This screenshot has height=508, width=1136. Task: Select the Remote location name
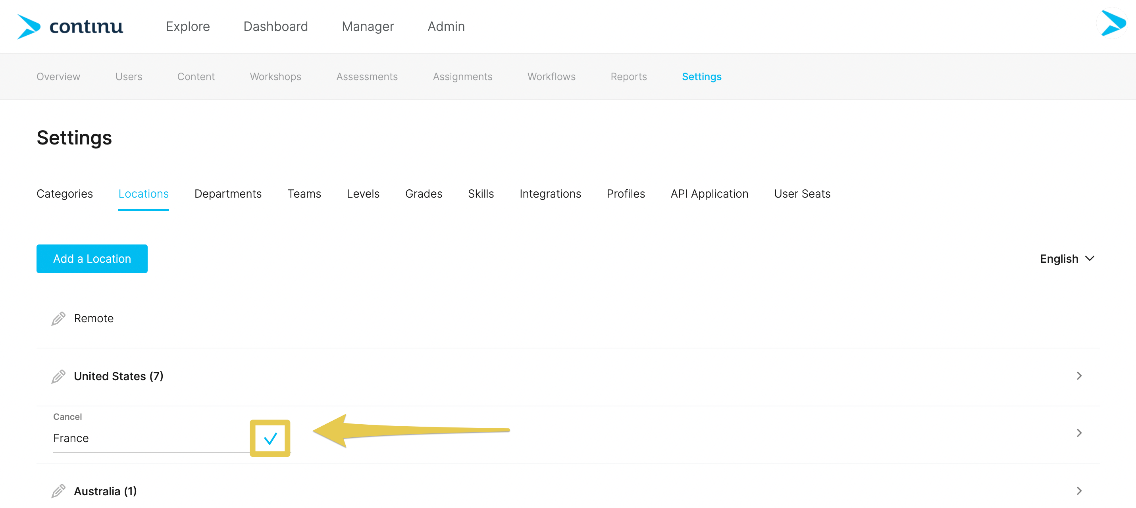point(94,318)
